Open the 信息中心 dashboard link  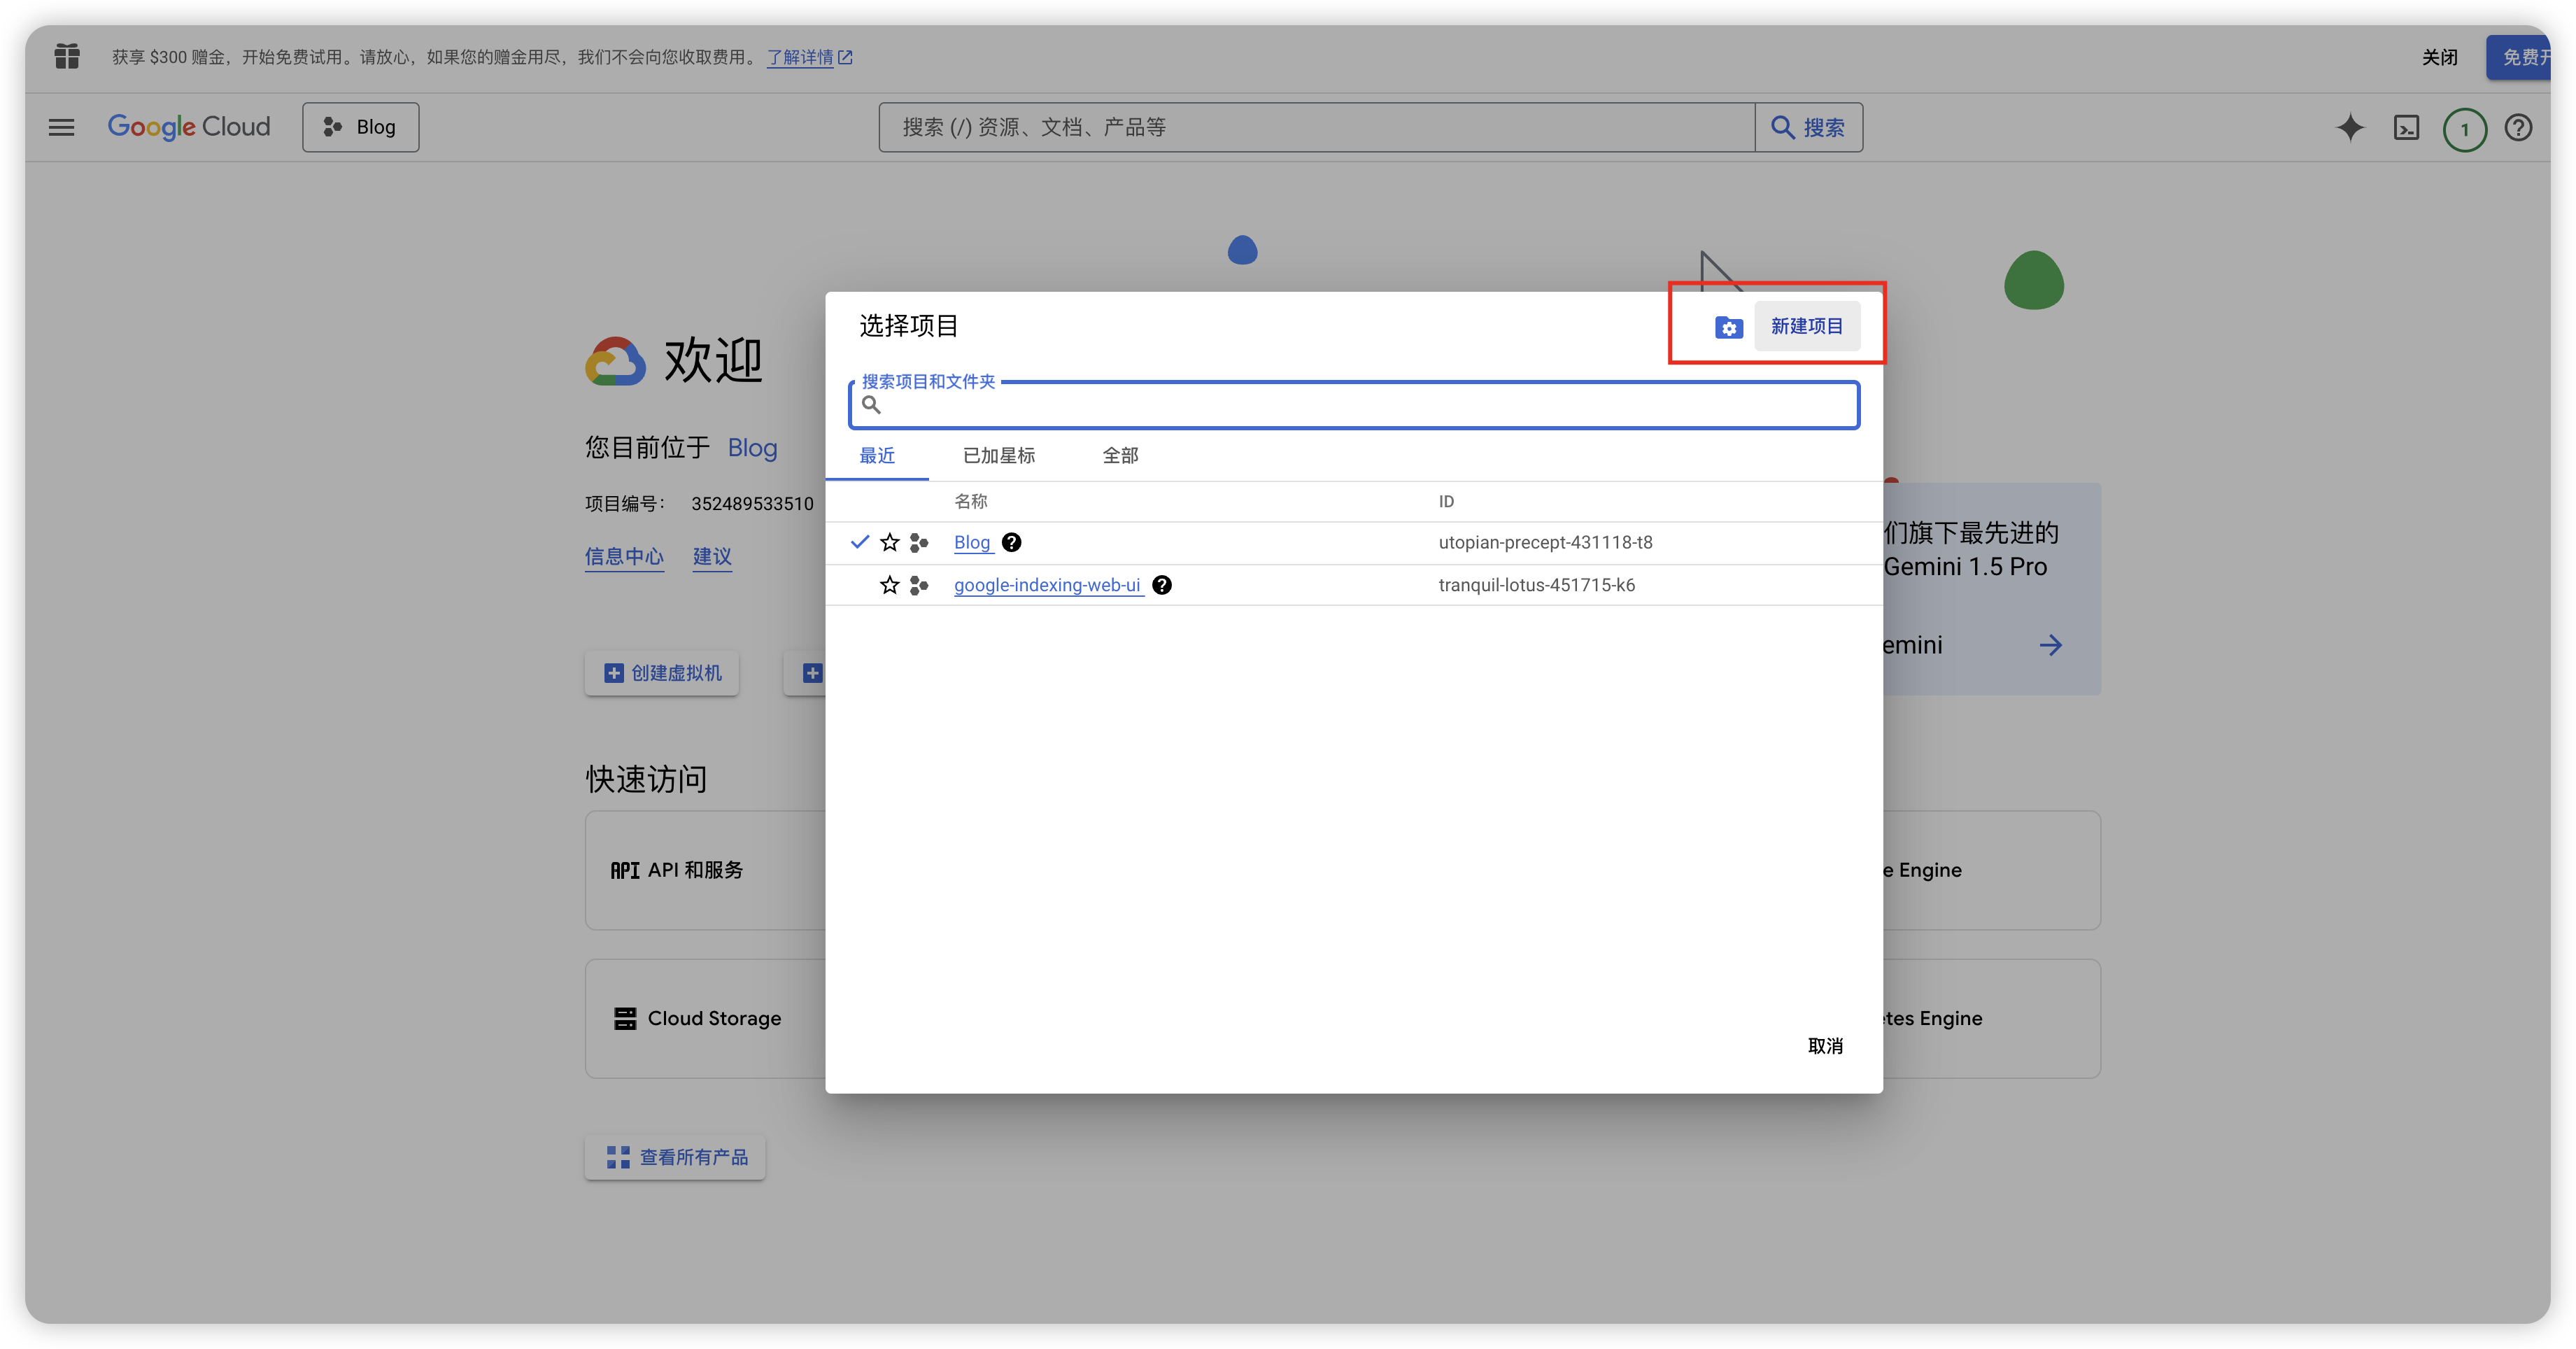pos(624,557)
